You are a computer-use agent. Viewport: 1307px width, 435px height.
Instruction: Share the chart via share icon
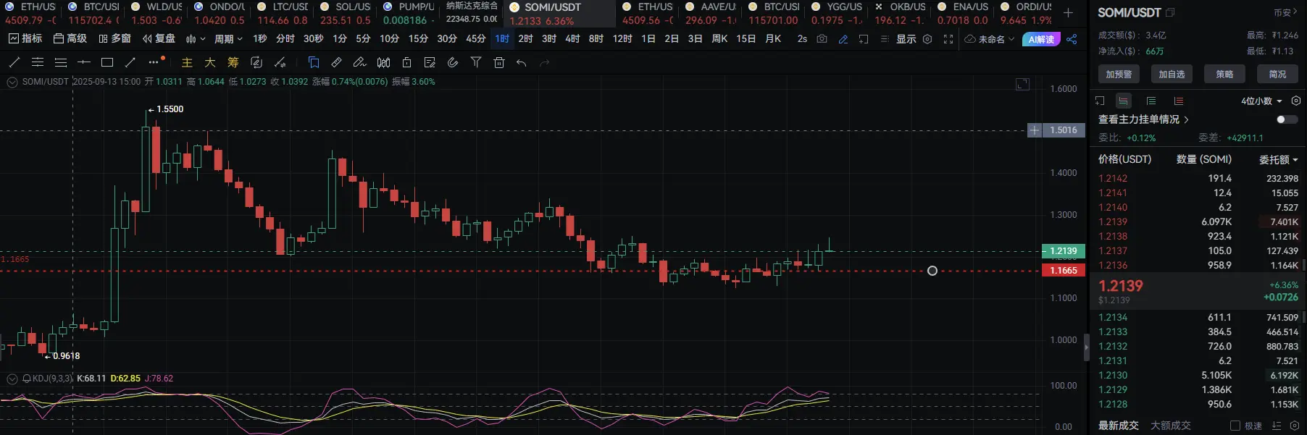point(1072,39)
